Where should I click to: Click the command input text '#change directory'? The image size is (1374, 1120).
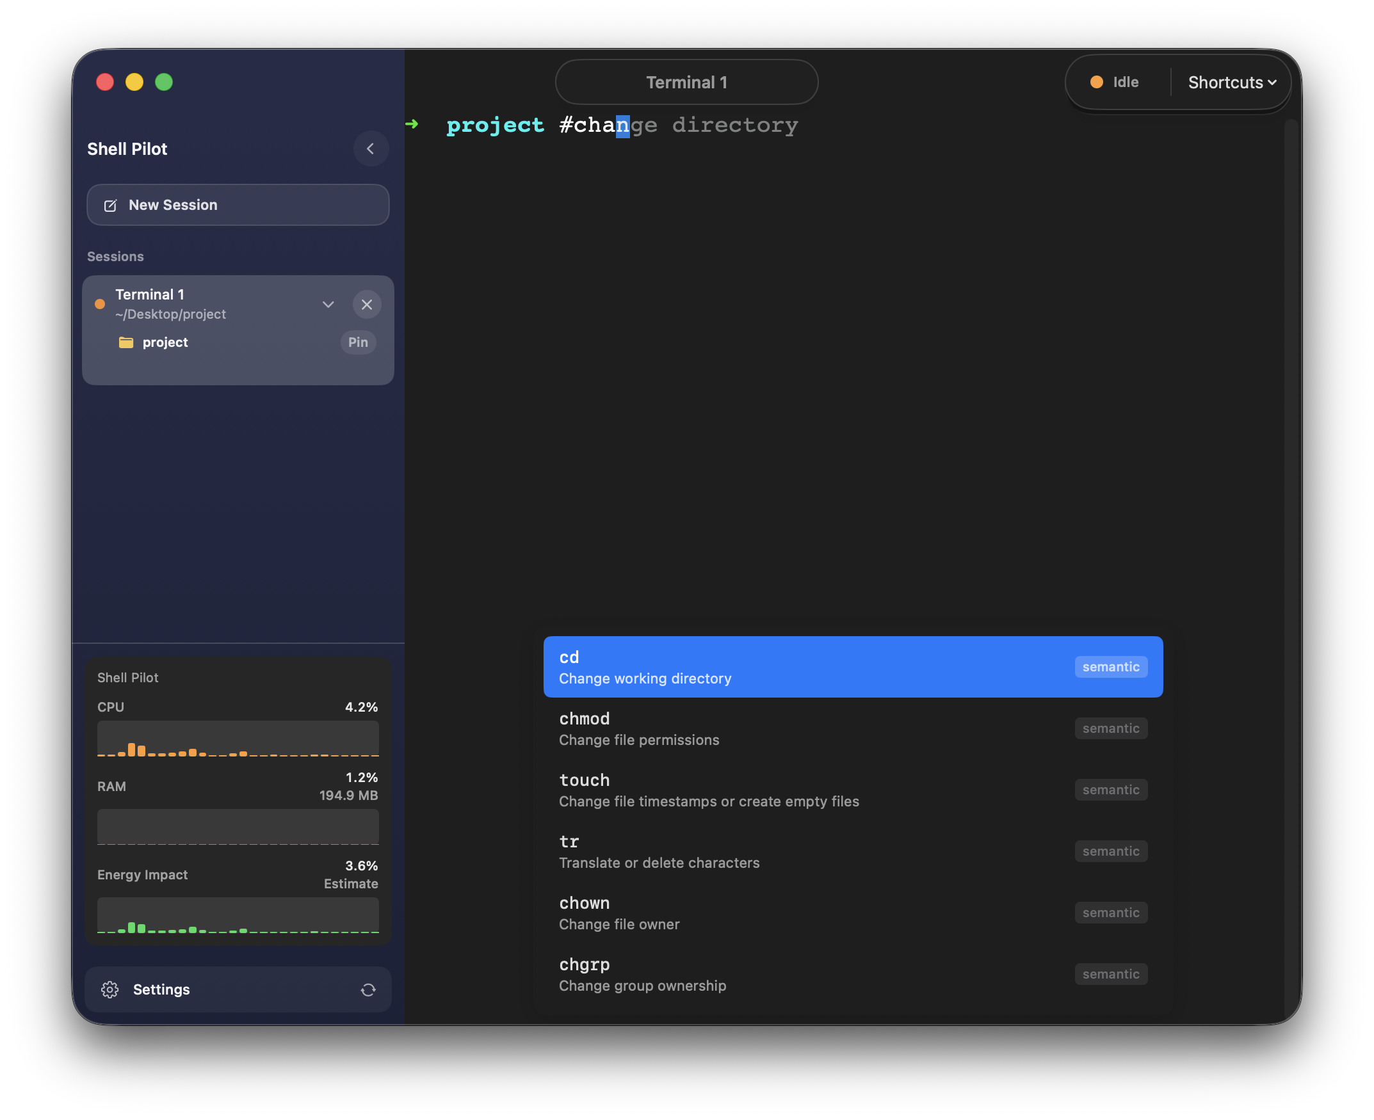pos(678,125)
